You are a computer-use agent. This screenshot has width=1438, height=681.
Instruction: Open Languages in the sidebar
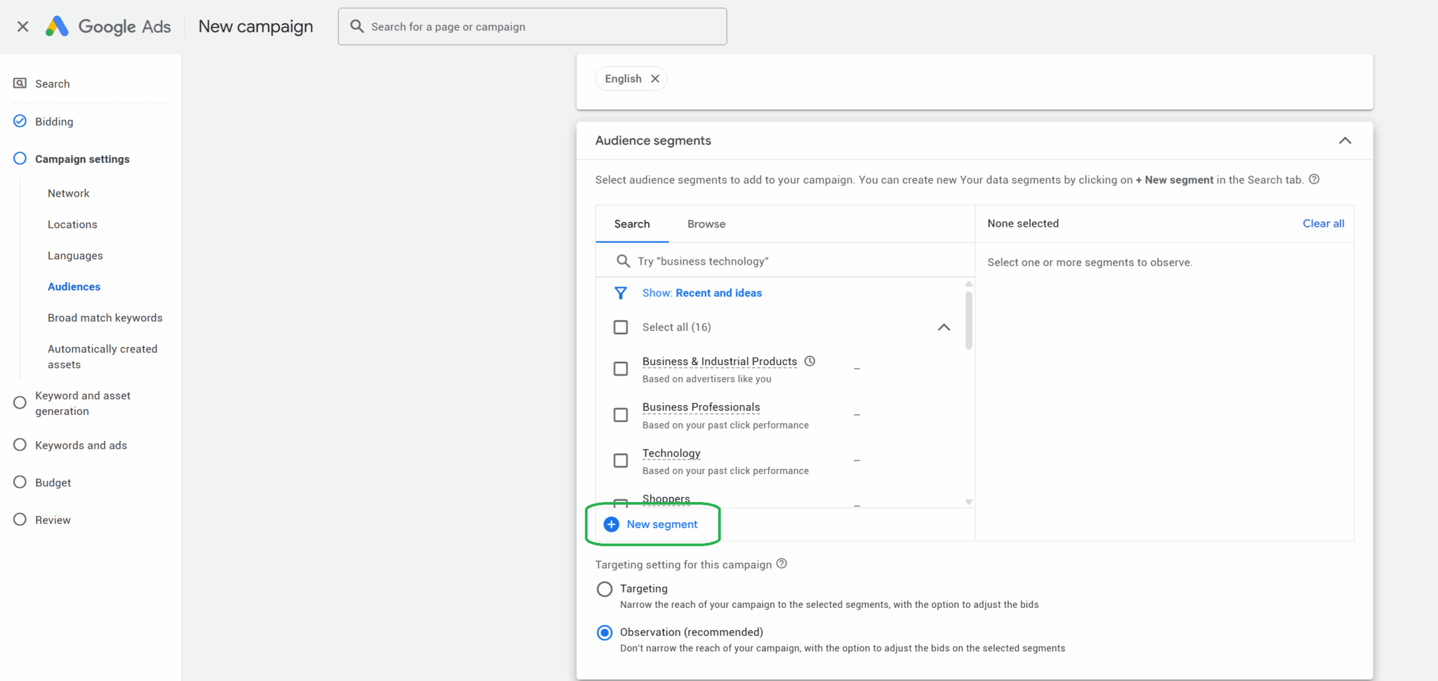75,256
